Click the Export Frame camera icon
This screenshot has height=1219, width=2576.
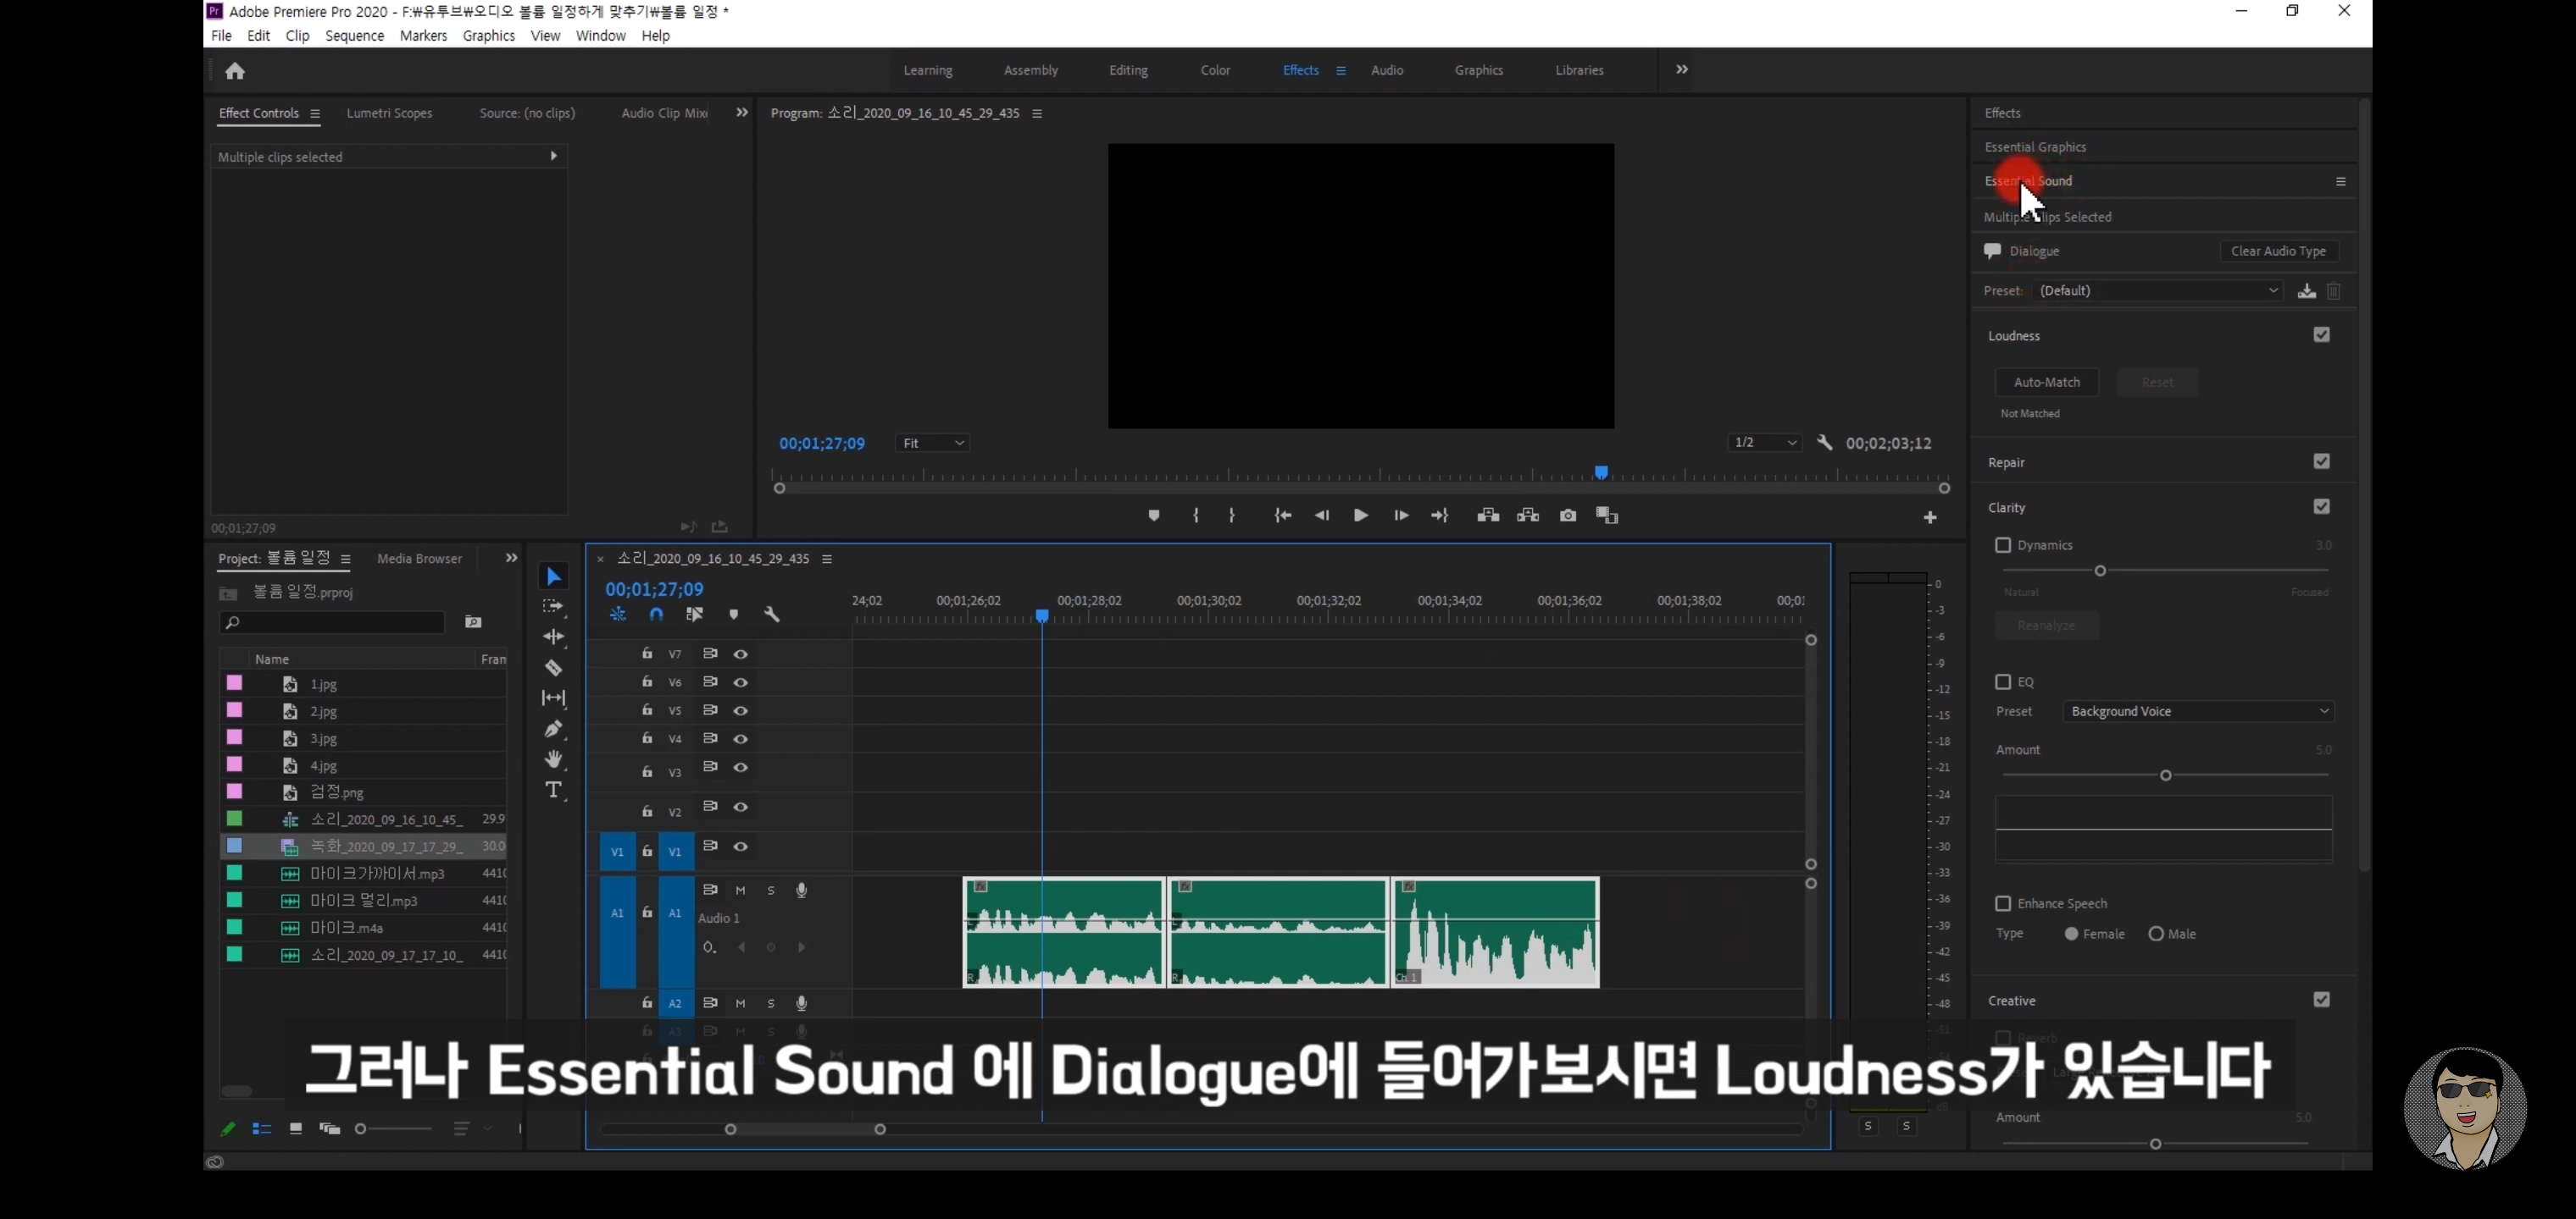(1567, 516)
